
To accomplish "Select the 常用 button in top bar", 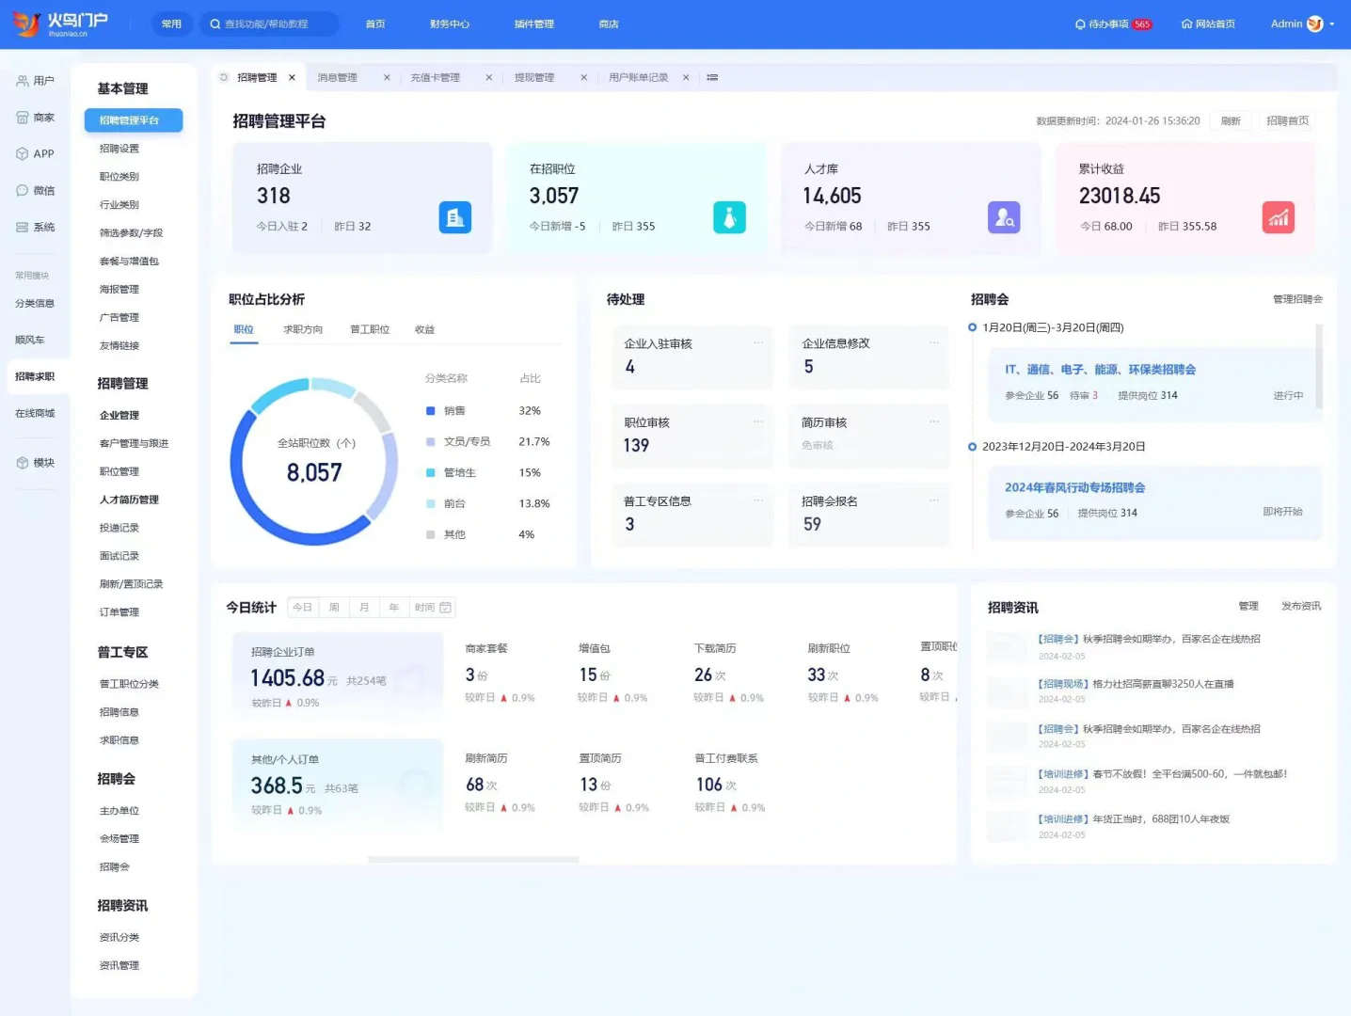I will point(171,24).
